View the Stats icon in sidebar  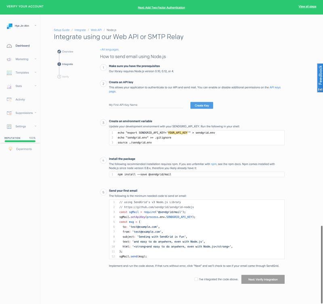[10, 86]
